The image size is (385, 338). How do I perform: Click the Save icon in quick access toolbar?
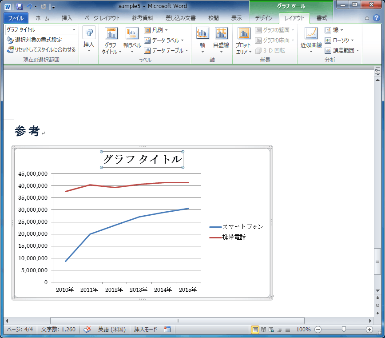(20, 7)
